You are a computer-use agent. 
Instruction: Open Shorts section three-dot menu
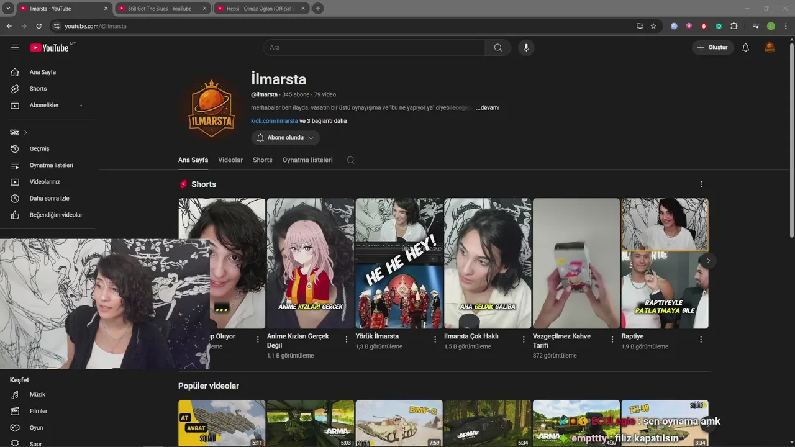click(702, 184)
